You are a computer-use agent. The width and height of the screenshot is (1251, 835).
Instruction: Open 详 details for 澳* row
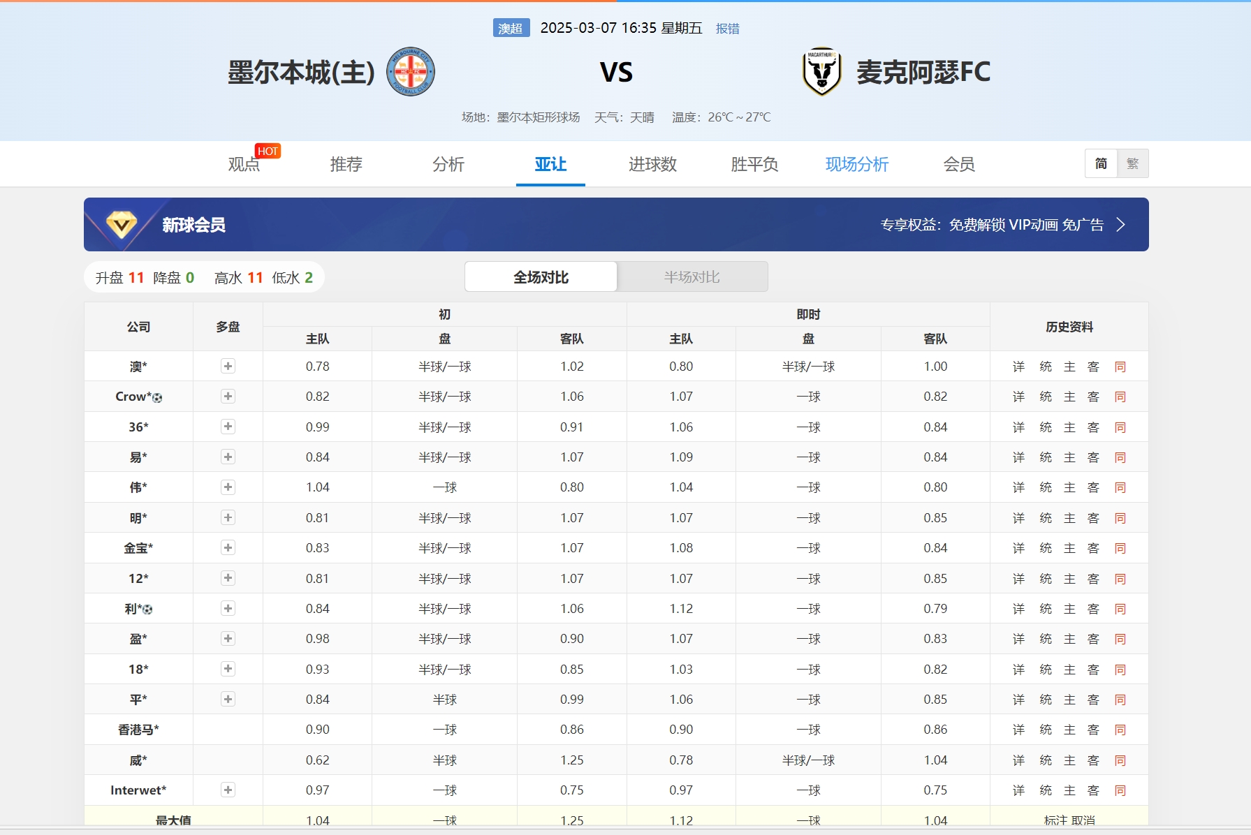[1018, 367]
